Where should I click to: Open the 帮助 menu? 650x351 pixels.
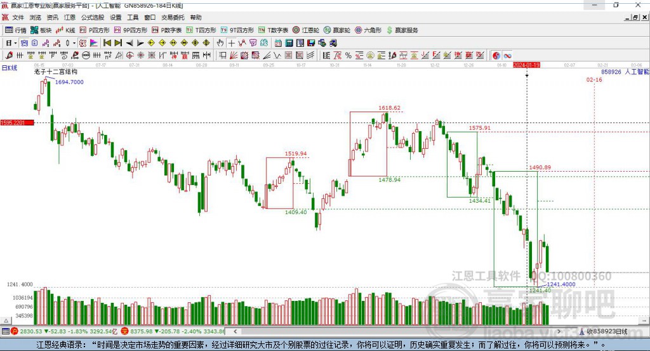(196, 17)
